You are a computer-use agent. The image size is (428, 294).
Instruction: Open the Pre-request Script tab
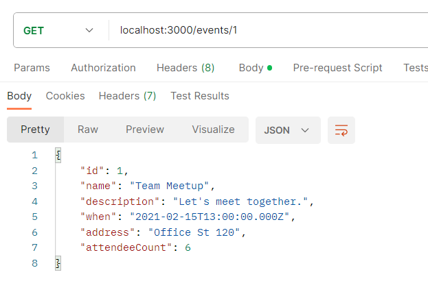tap(337, 68)
